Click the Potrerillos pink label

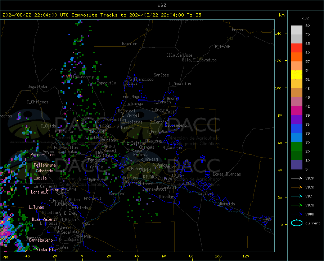click(x=42, y=155)
